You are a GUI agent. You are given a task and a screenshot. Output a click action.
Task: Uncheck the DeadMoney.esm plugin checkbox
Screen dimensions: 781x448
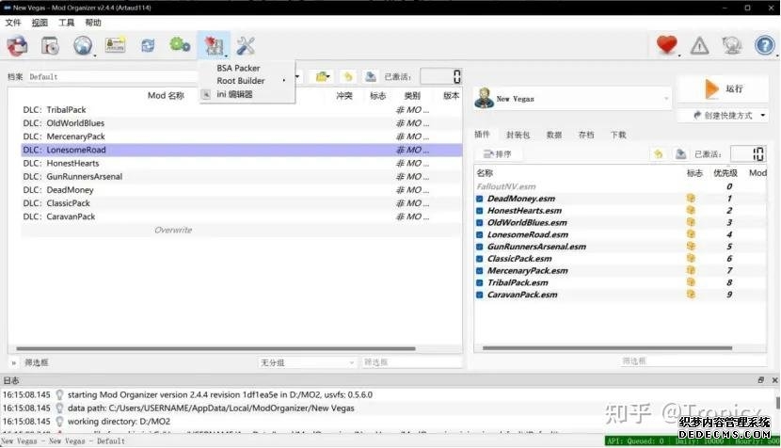[480, 199]
